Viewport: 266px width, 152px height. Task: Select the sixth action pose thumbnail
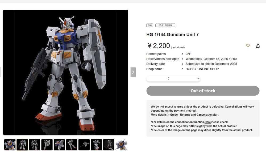[x=72, y=145]
